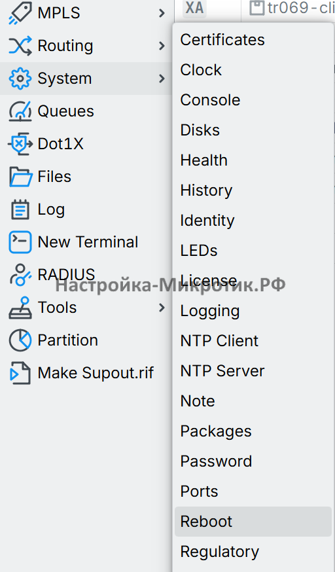335x572 pixels.
Task: Click the System gear icon
Action: pos(20,79)
